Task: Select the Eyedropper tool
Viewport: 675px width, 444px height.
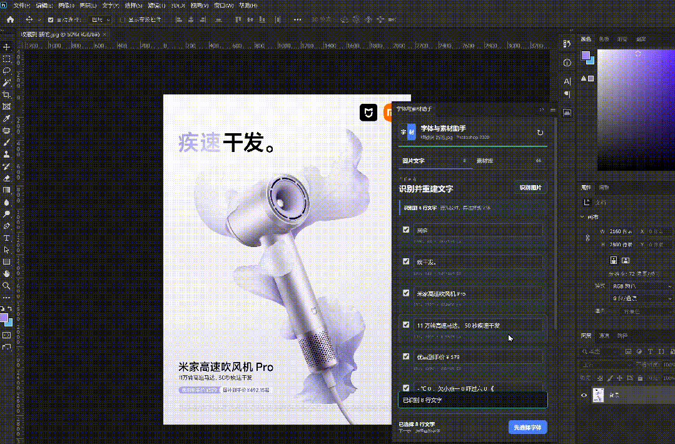Action: (x=6, y=118)
